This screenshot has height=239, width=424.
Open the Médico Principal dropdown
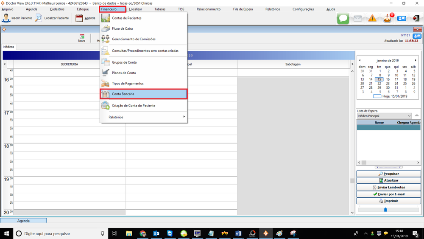384,116
